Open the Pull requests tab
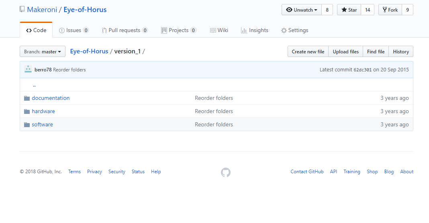 pyautogui.click(x=125, y=30)
